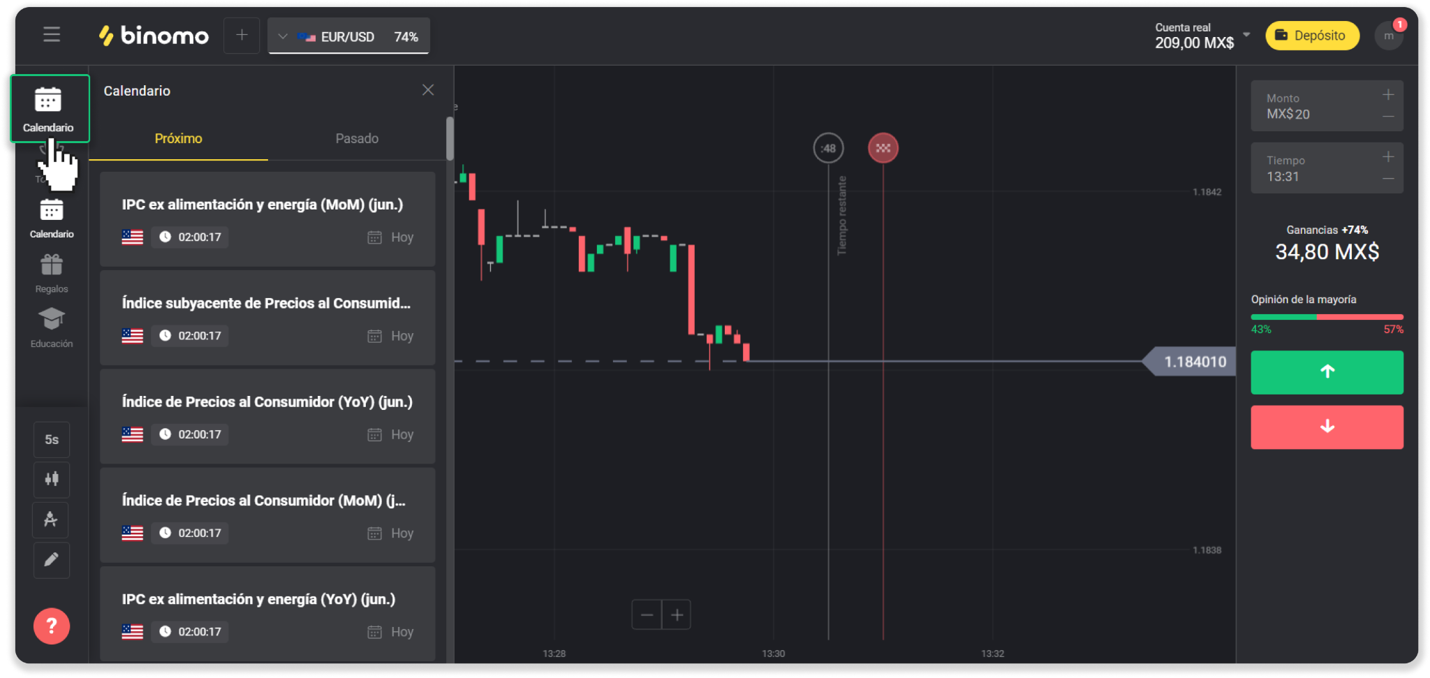This screenshot has height=678, width=1430.
Task: Select the Próximo tab
Action: pos(179,138)
